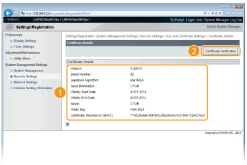Open System Management in the sidebar
The image size is (247, 165).
click(x=29, y=70)
